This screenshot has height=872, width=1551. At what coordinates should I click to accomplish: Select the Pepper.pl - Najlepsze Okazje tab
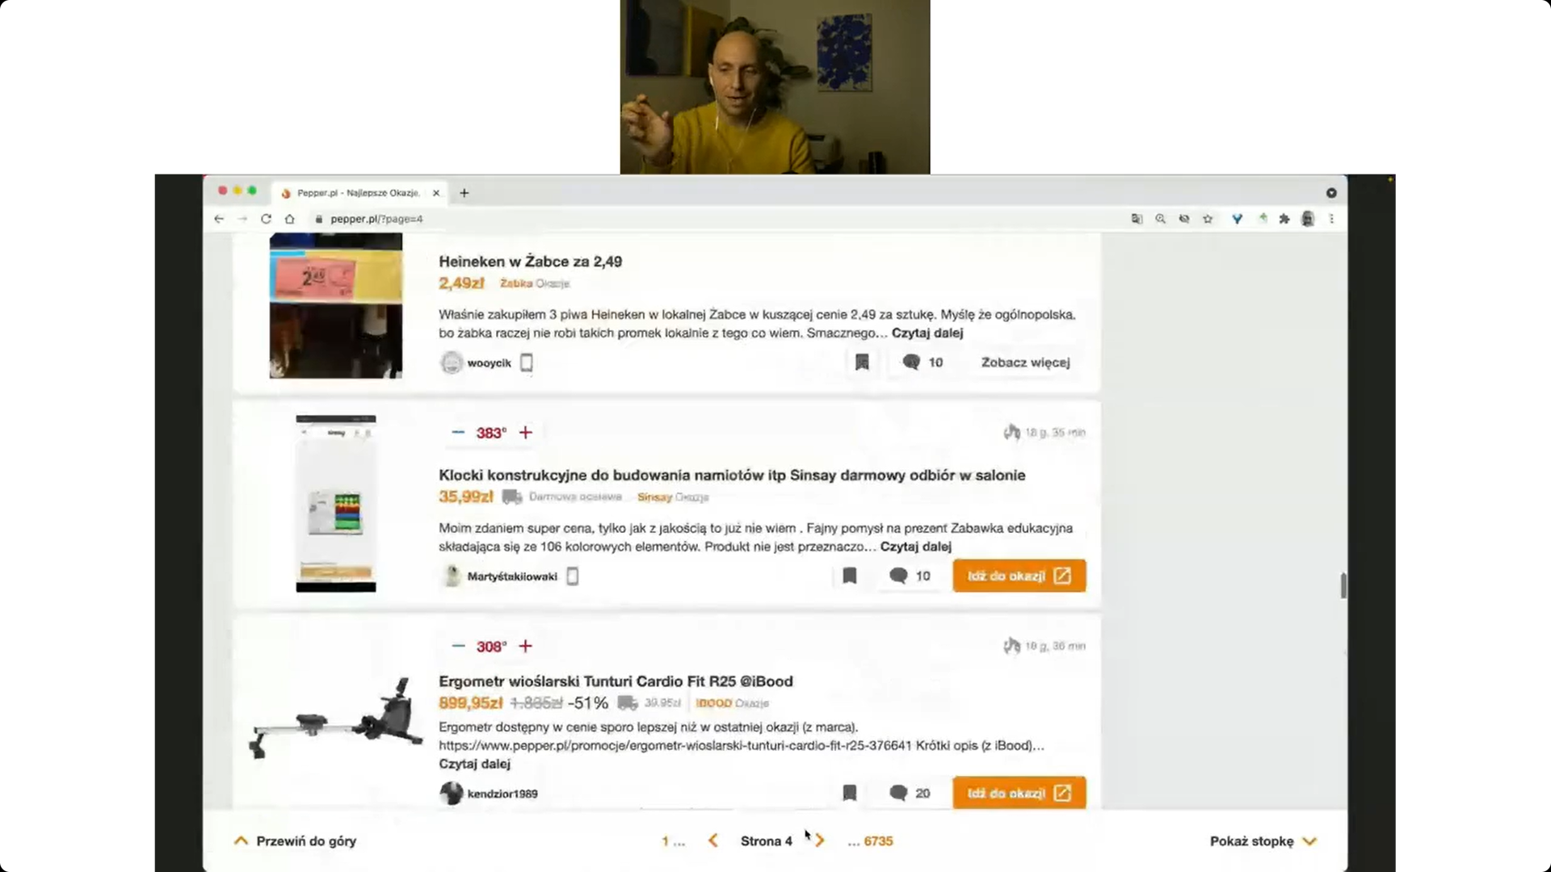point(359,193)
